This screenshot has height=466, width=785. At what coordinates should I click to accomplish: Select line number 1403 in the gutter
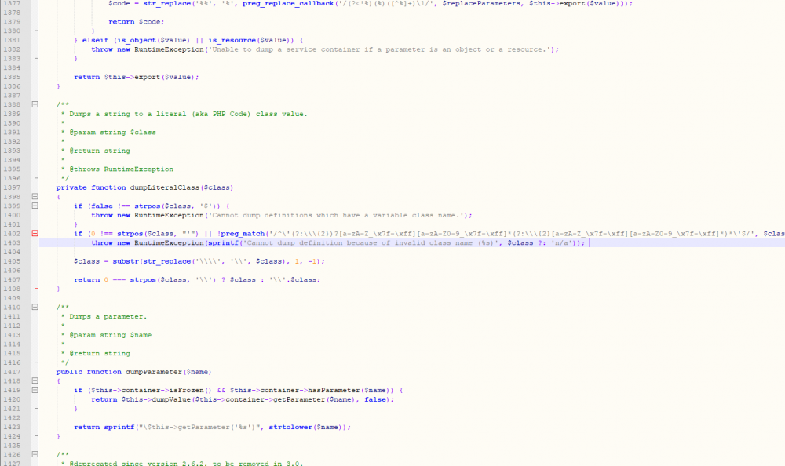[x=12, y=242]
